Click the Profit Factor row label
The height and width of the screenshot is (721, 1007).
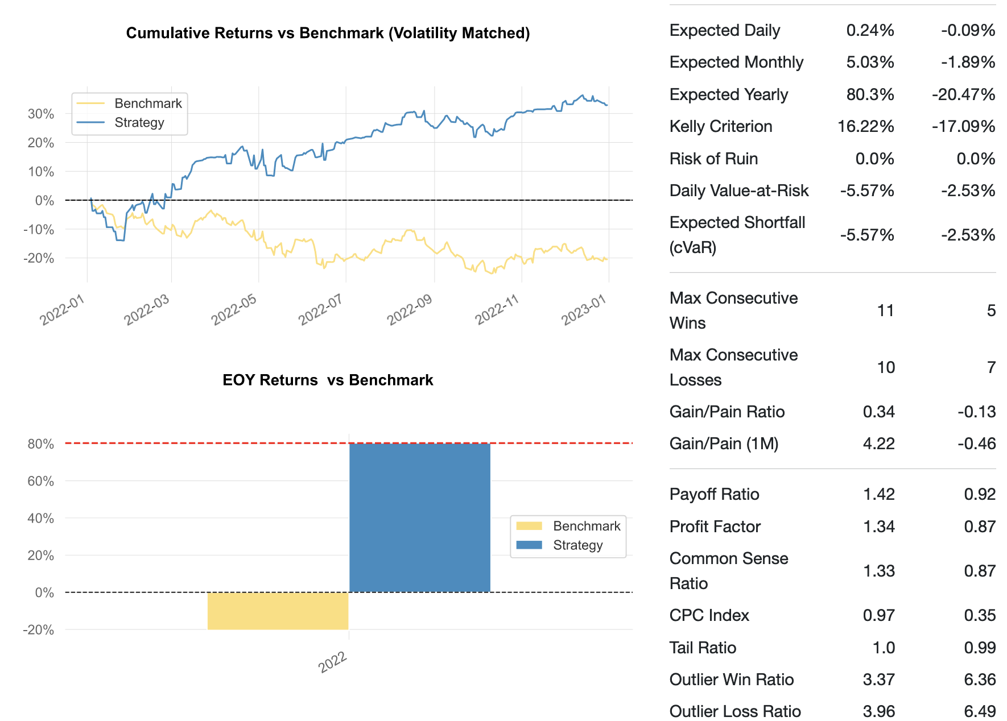tap(715, 527)
